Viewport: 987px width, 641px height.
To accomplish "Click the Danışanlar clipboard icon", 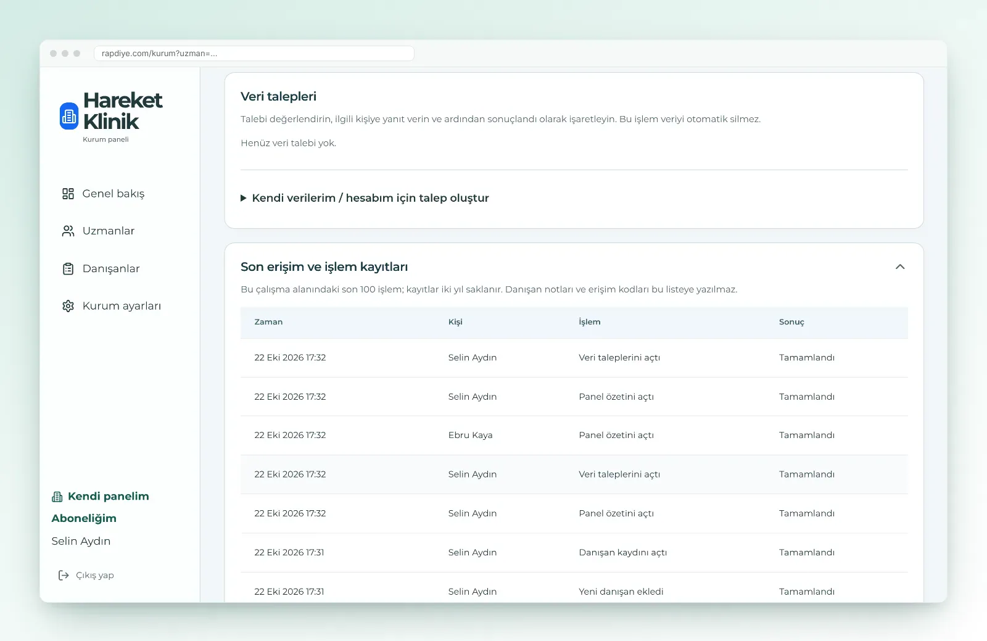I will [x=68, y=269].
